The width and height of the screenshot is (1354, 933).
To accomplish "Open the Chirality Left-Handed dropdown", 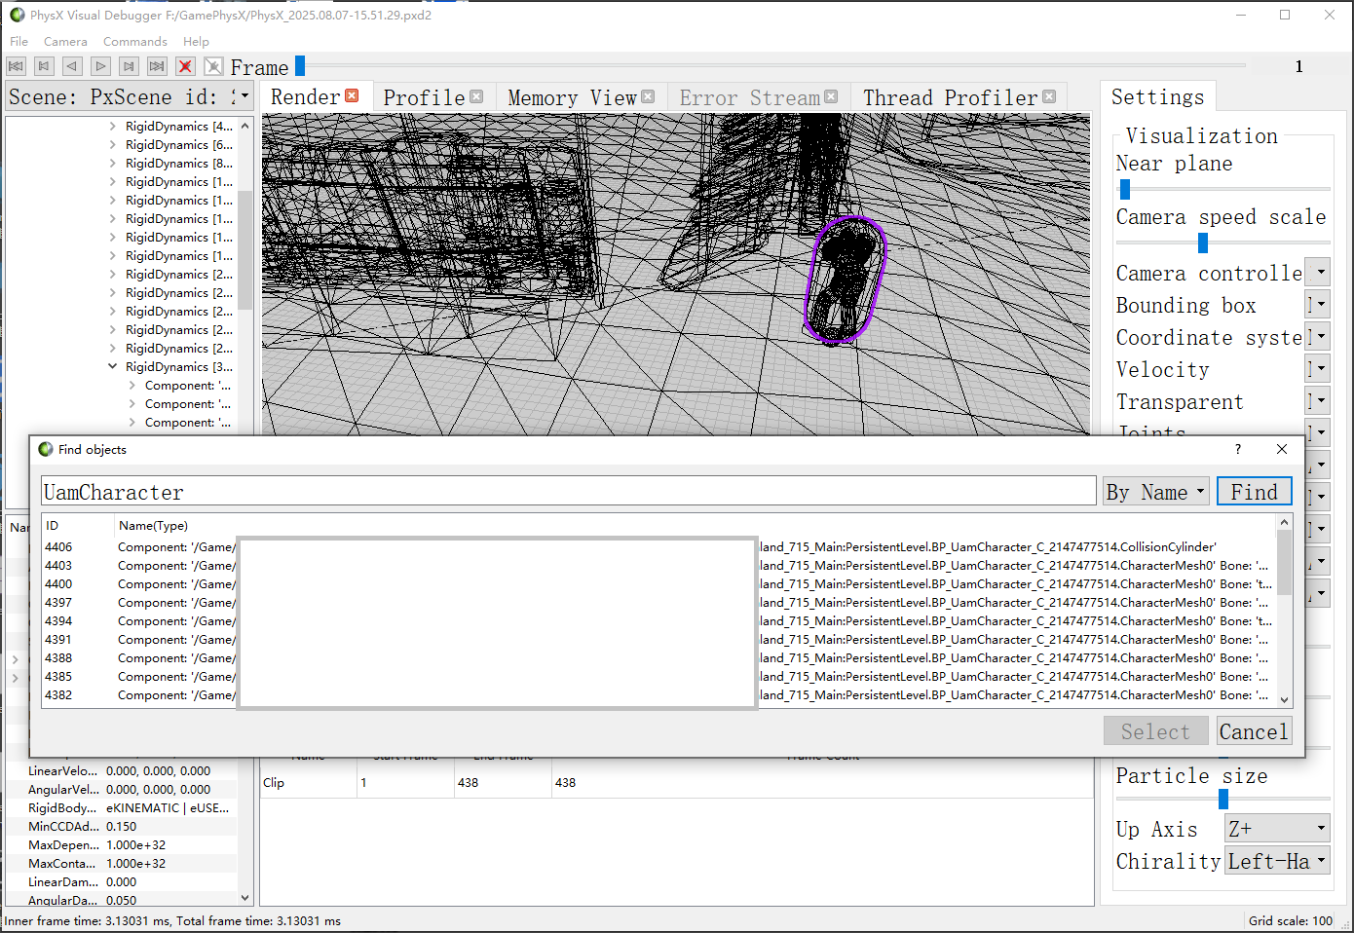I will (1277, 861).
